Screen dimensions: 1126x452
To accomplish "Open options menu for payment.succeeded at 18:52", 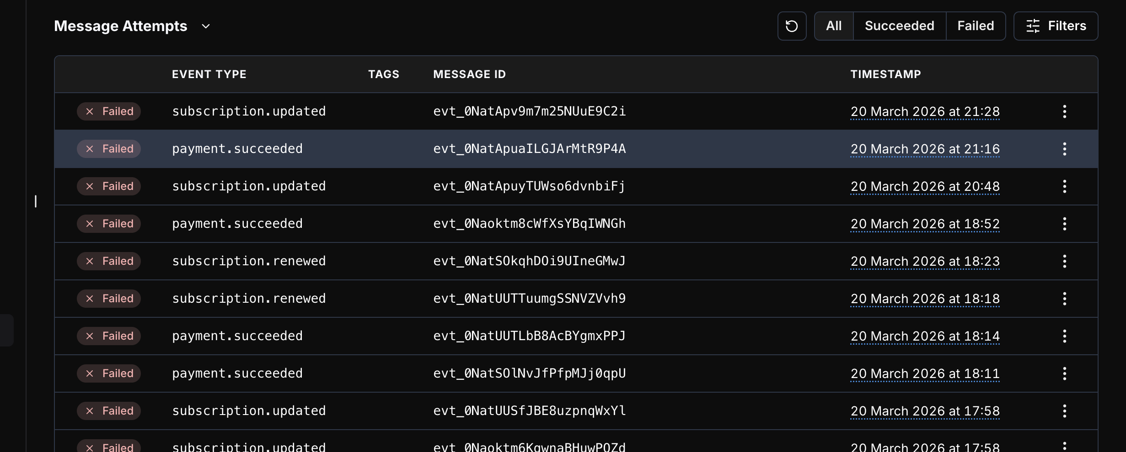I will tap(1065, 223).
